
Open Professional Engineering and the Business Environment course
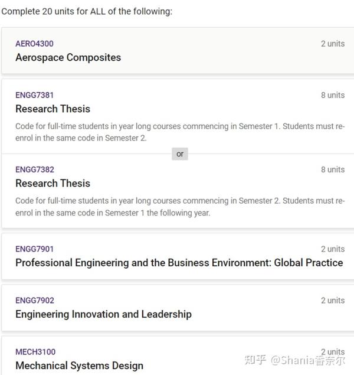pos(179,263)
